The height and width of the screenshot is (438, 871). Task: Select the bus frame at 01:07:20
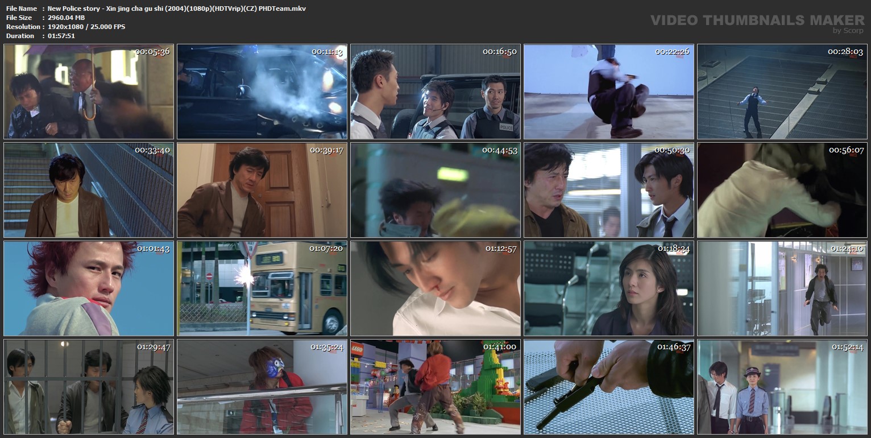coord(262,288)
